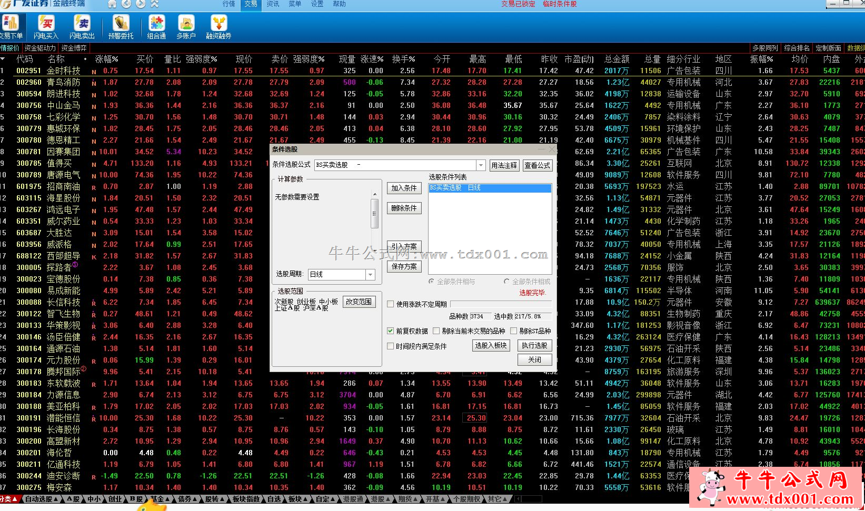Click the 改变范围 button
The height and width of the screenshot is (511, 865).
pyautogui.click(x=359, y=302)
